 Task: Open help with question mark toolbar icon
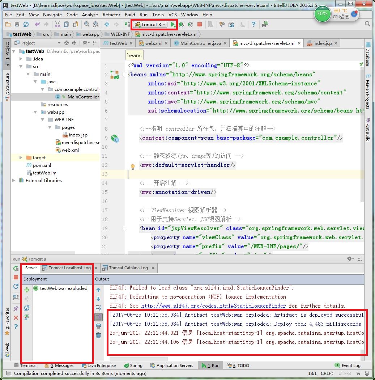(x=253, y=24)
